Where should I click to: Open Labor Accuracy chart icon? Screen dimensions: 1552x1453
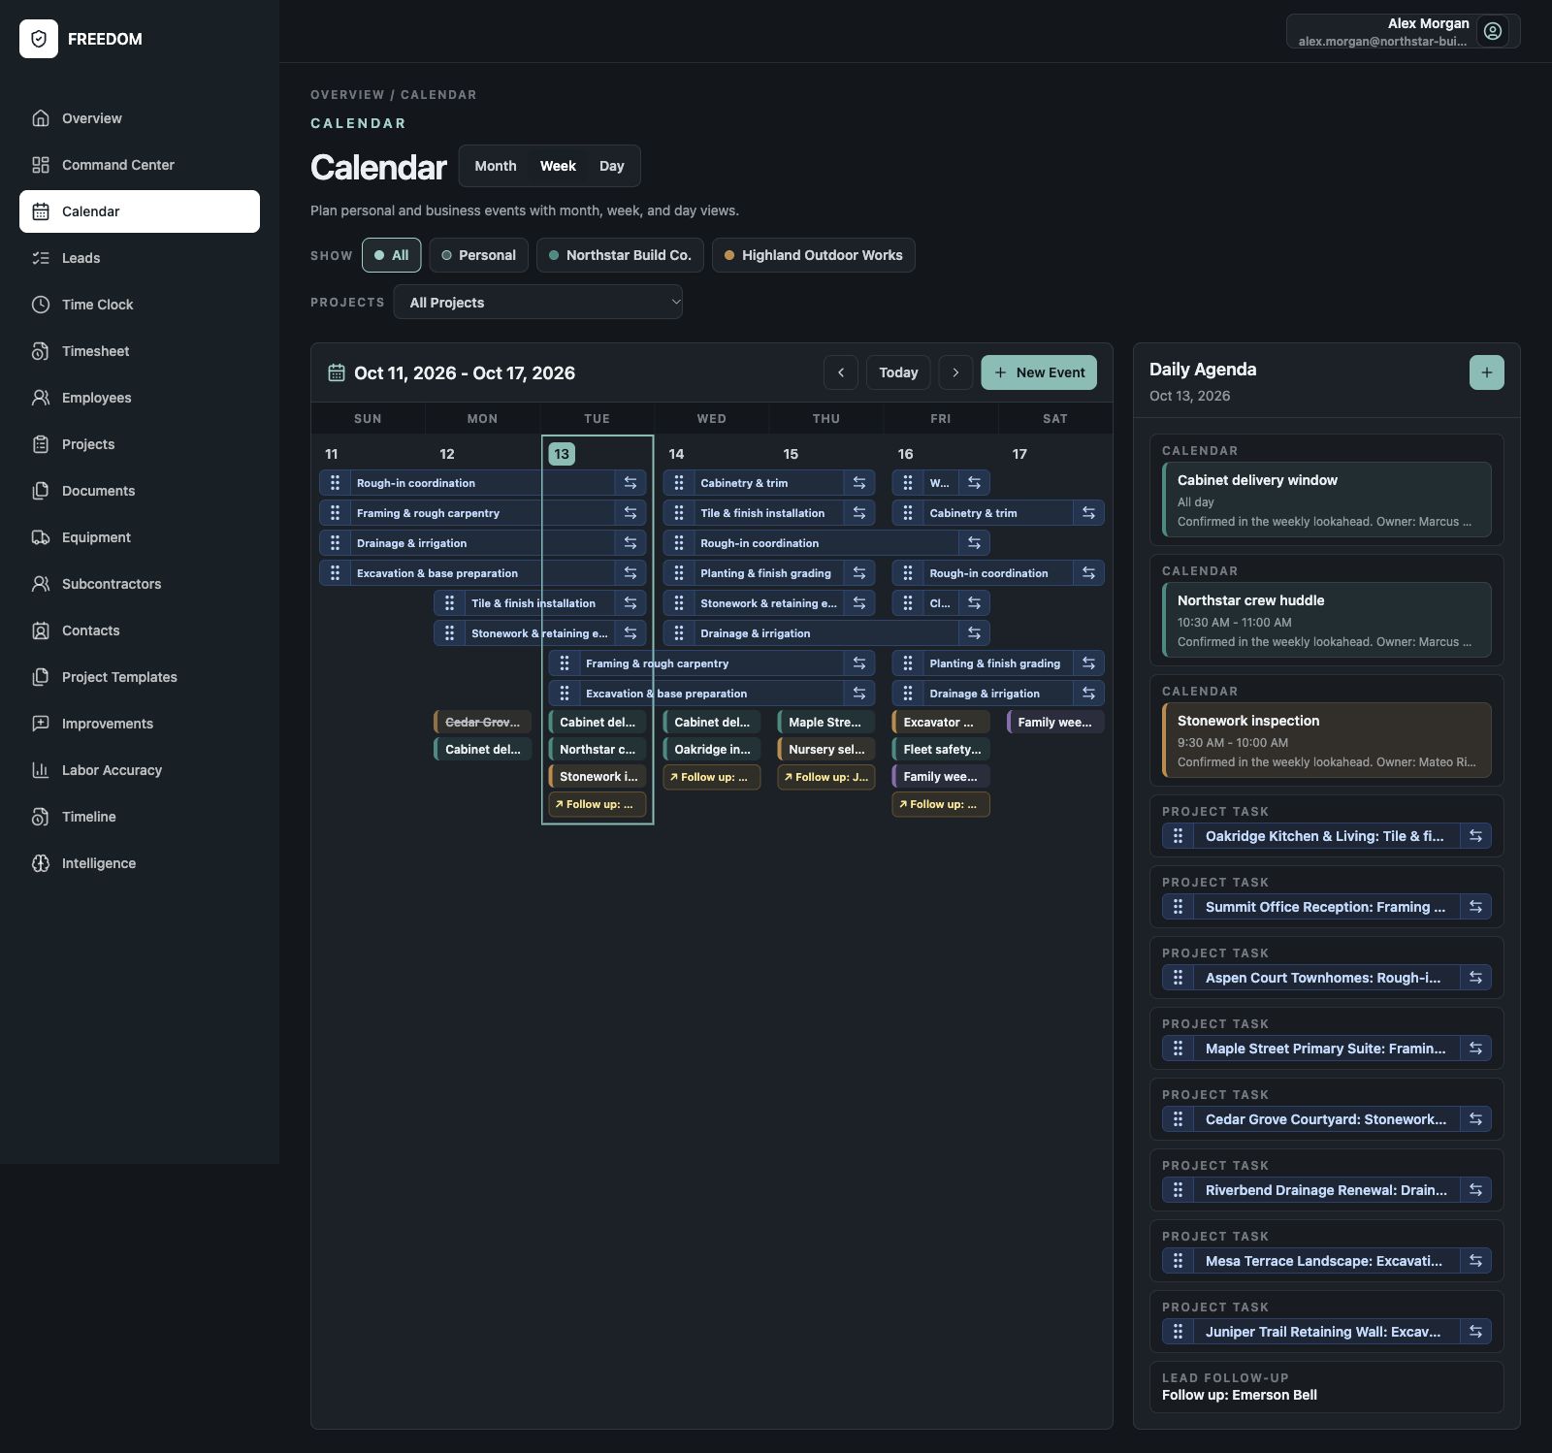click(41, 770)
